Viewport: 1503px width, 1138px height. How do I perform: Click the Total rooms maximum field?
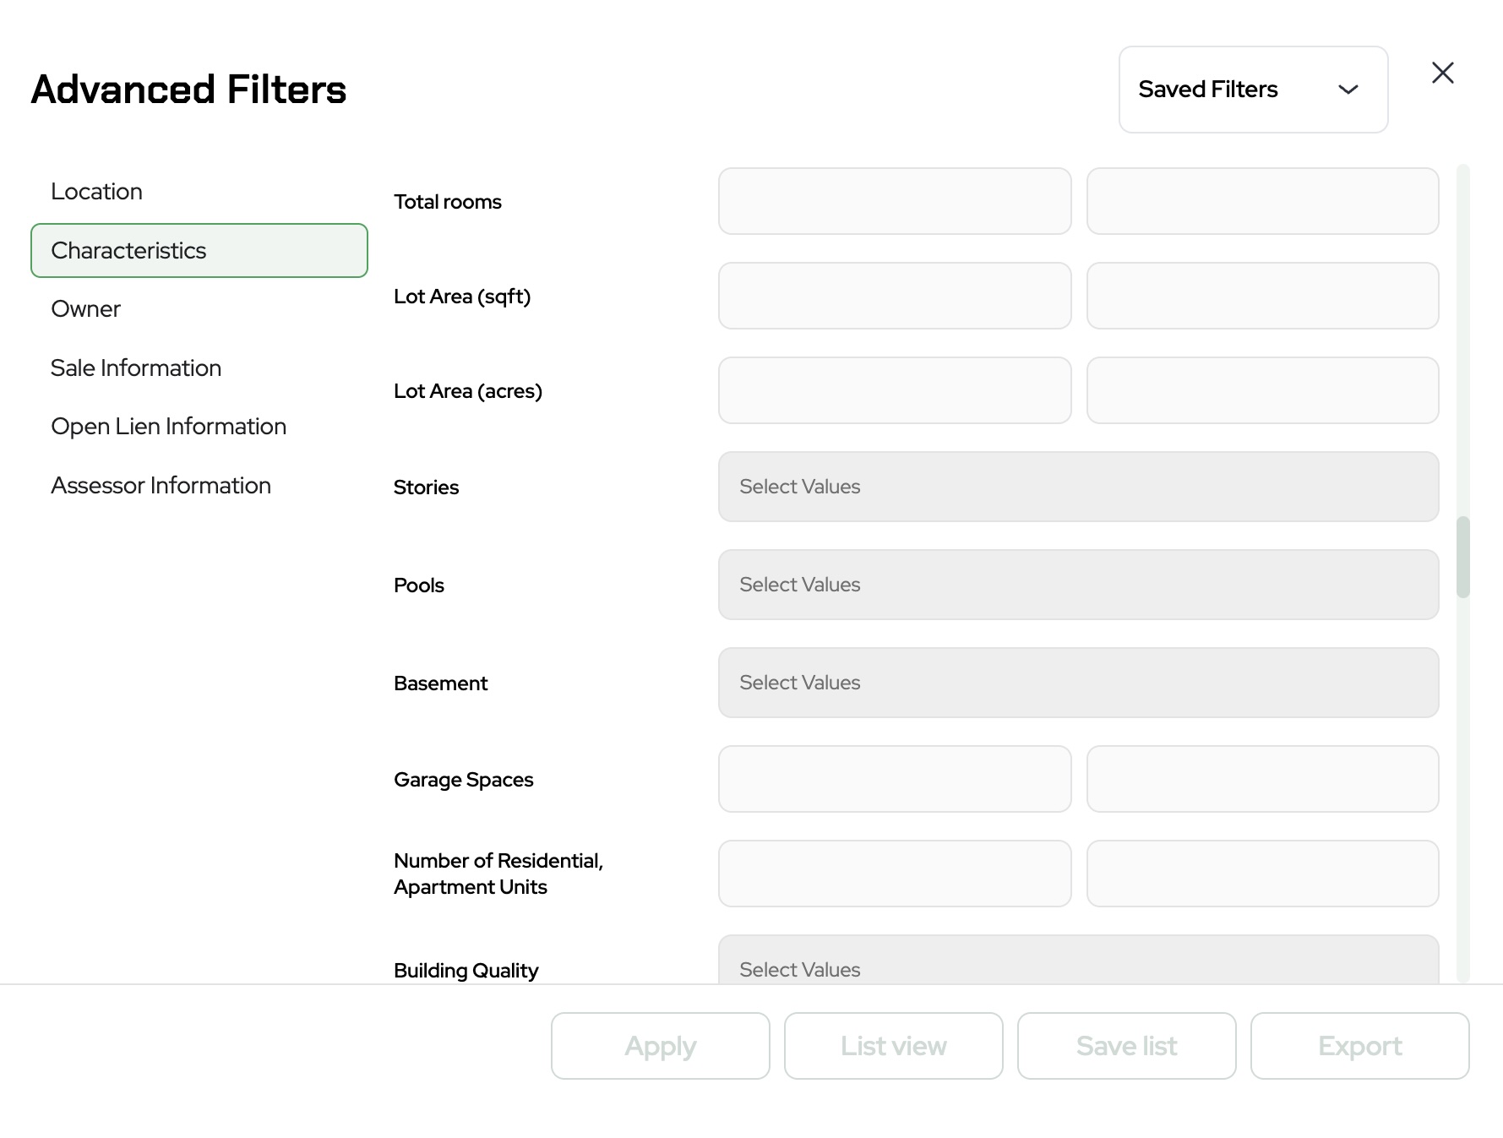pyautogui.click(x=1262, y=201)
